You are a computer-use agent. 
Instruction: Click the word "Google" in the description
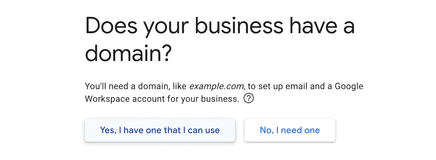click(x=349, y=86)
